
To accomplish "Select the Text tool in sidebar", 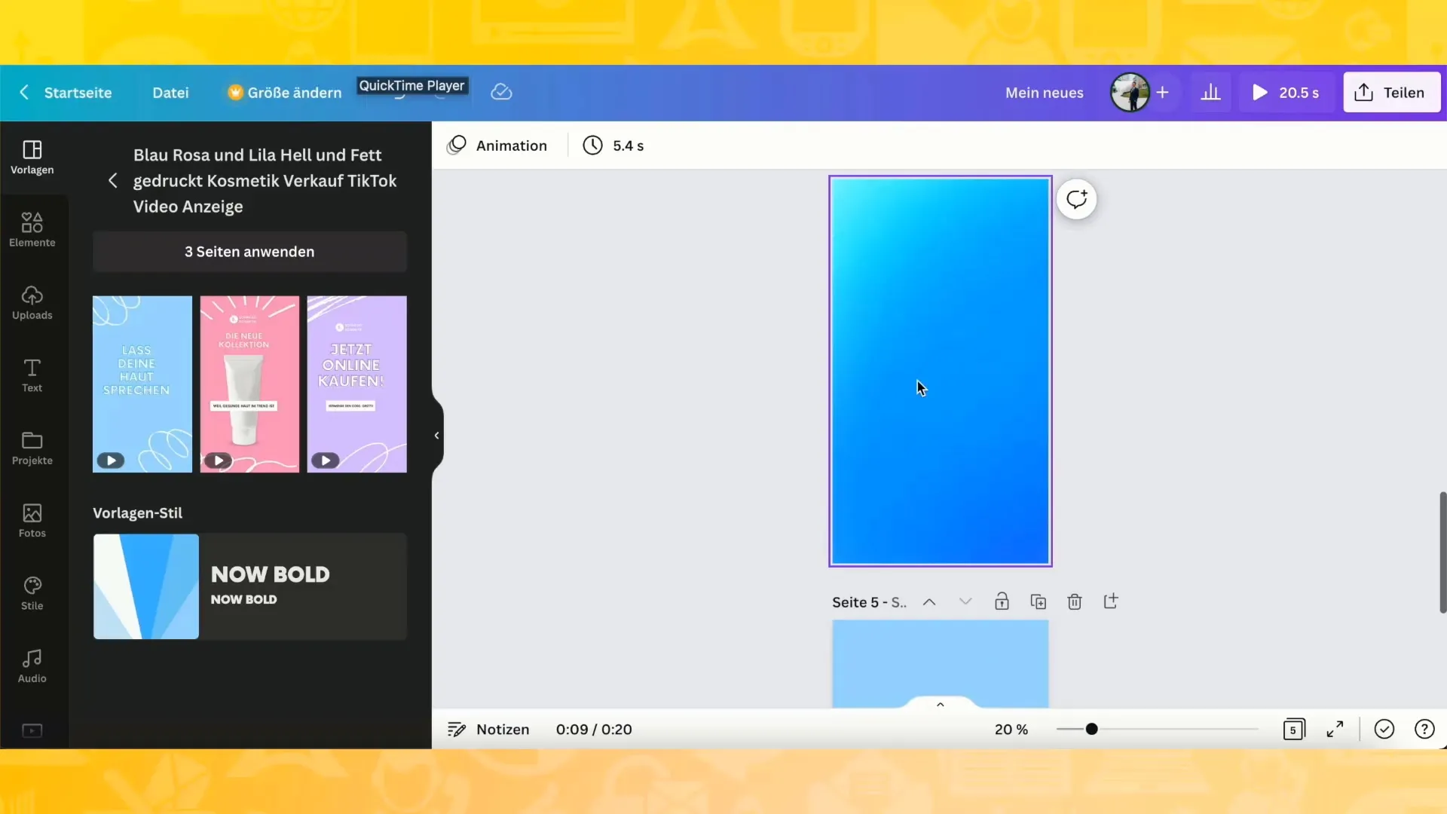I will pos(32,375).
